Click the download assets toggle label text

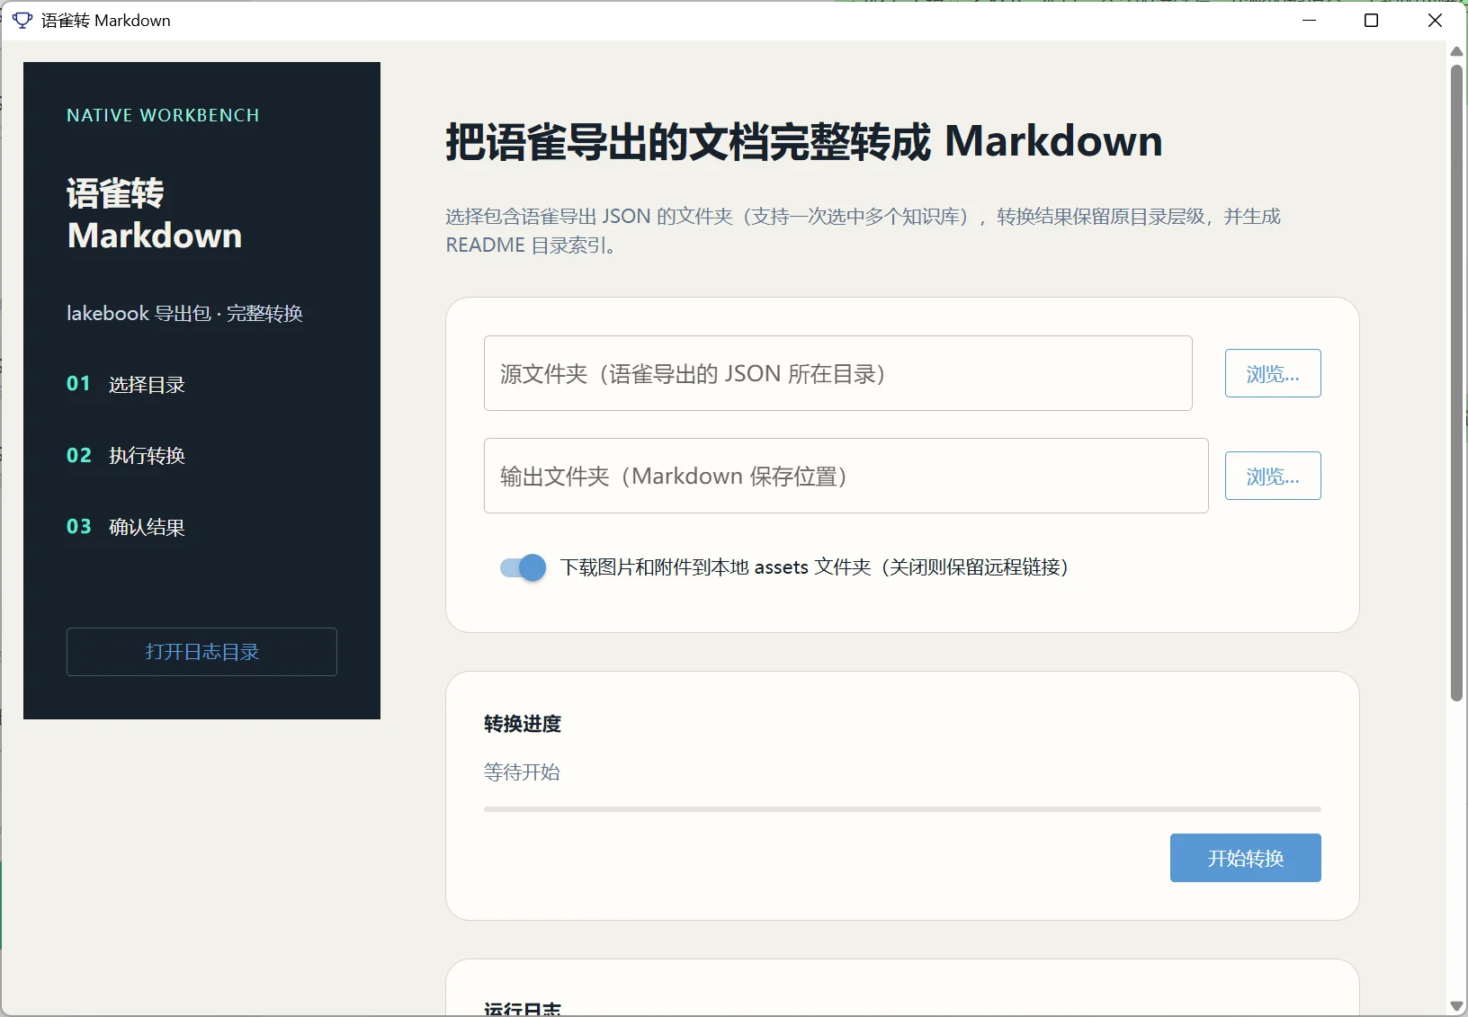tap(814, 567)
